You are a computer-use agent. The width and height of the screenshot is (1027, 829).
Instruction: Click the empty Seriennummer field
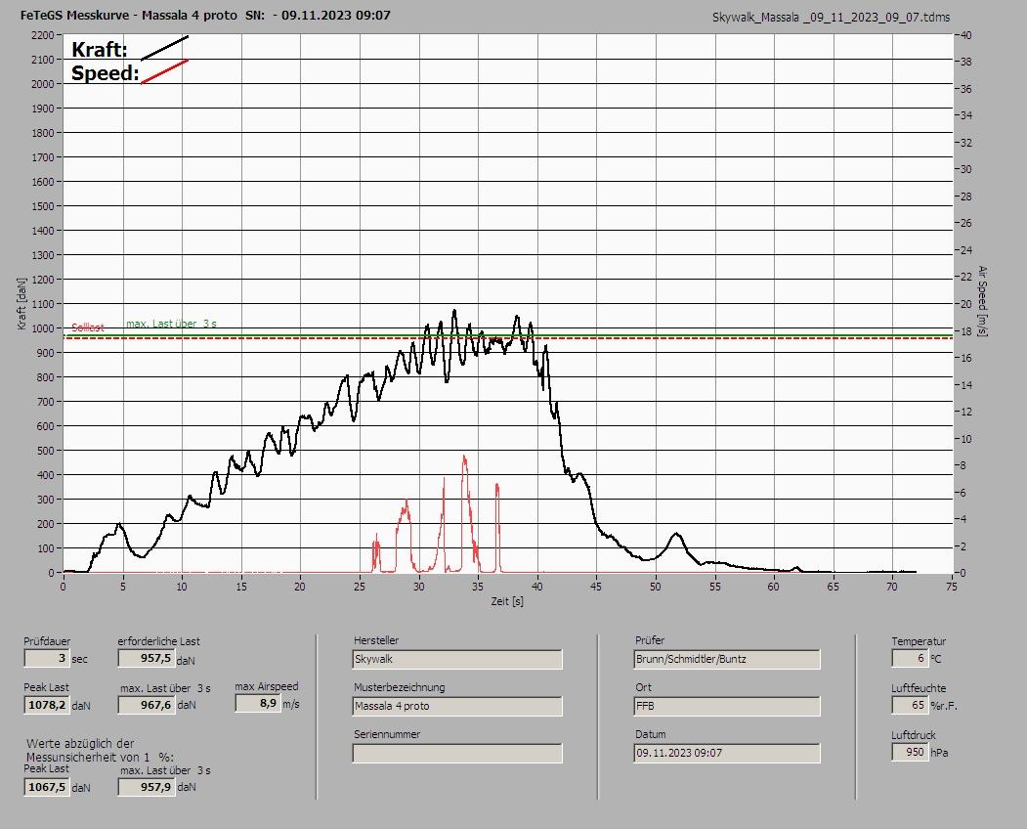pyautogui.click(x=457, y=753)
